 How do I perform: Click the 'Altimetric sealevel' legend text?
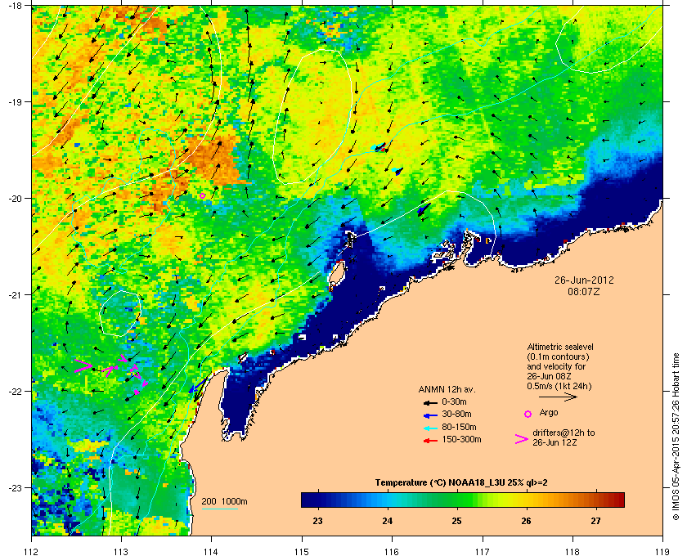pyautogui.click(x=560, y=347)
